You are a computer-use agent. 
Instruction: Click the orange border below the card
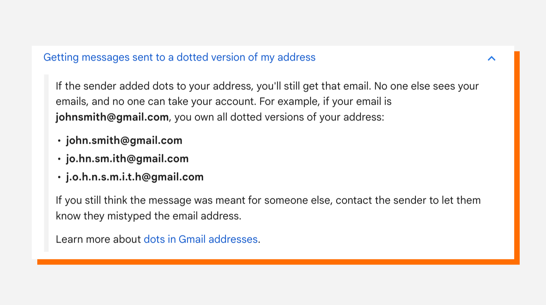point(278,262)
